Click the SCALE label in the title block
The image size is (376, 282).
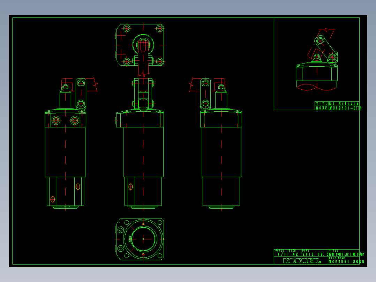[x=280, y=251]
